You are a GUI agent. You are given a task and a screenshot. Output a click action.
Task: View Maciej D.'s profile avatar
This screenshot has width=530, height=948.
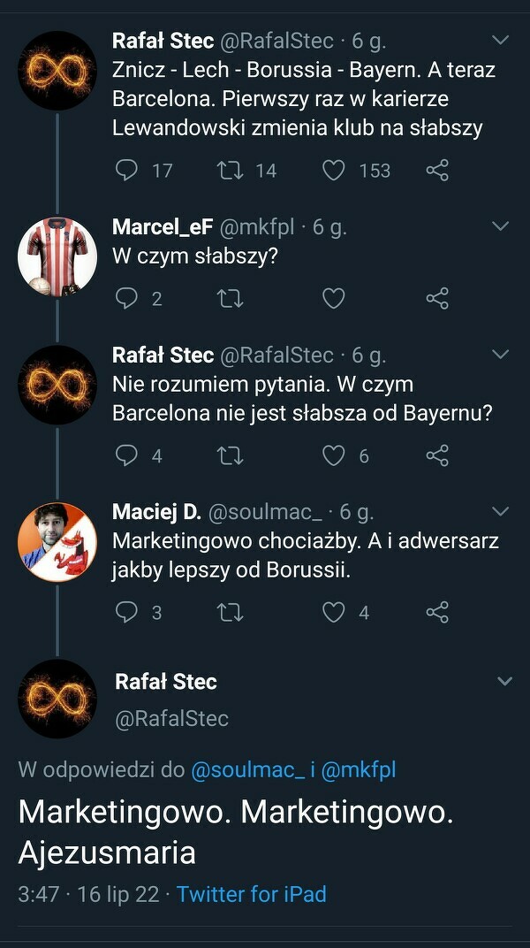pyautogui.click(x=57, y=542)
